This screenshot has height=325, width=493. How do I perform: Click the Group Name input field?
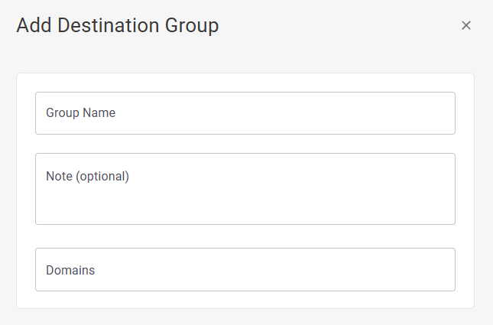(245, 113)
